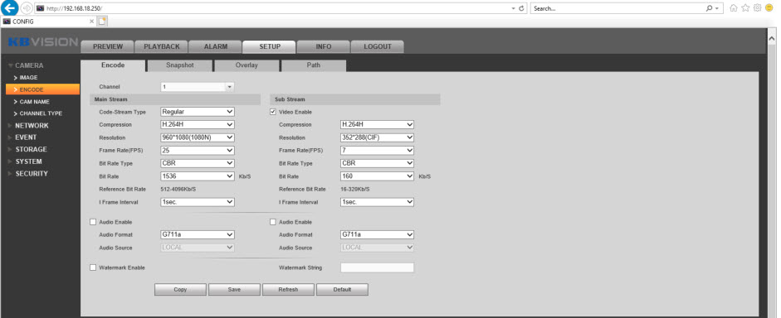This screenshot has width=781, height=318.
Task: Open Main Stream I Frame Interval dropdown
Action: coord(198,202)
